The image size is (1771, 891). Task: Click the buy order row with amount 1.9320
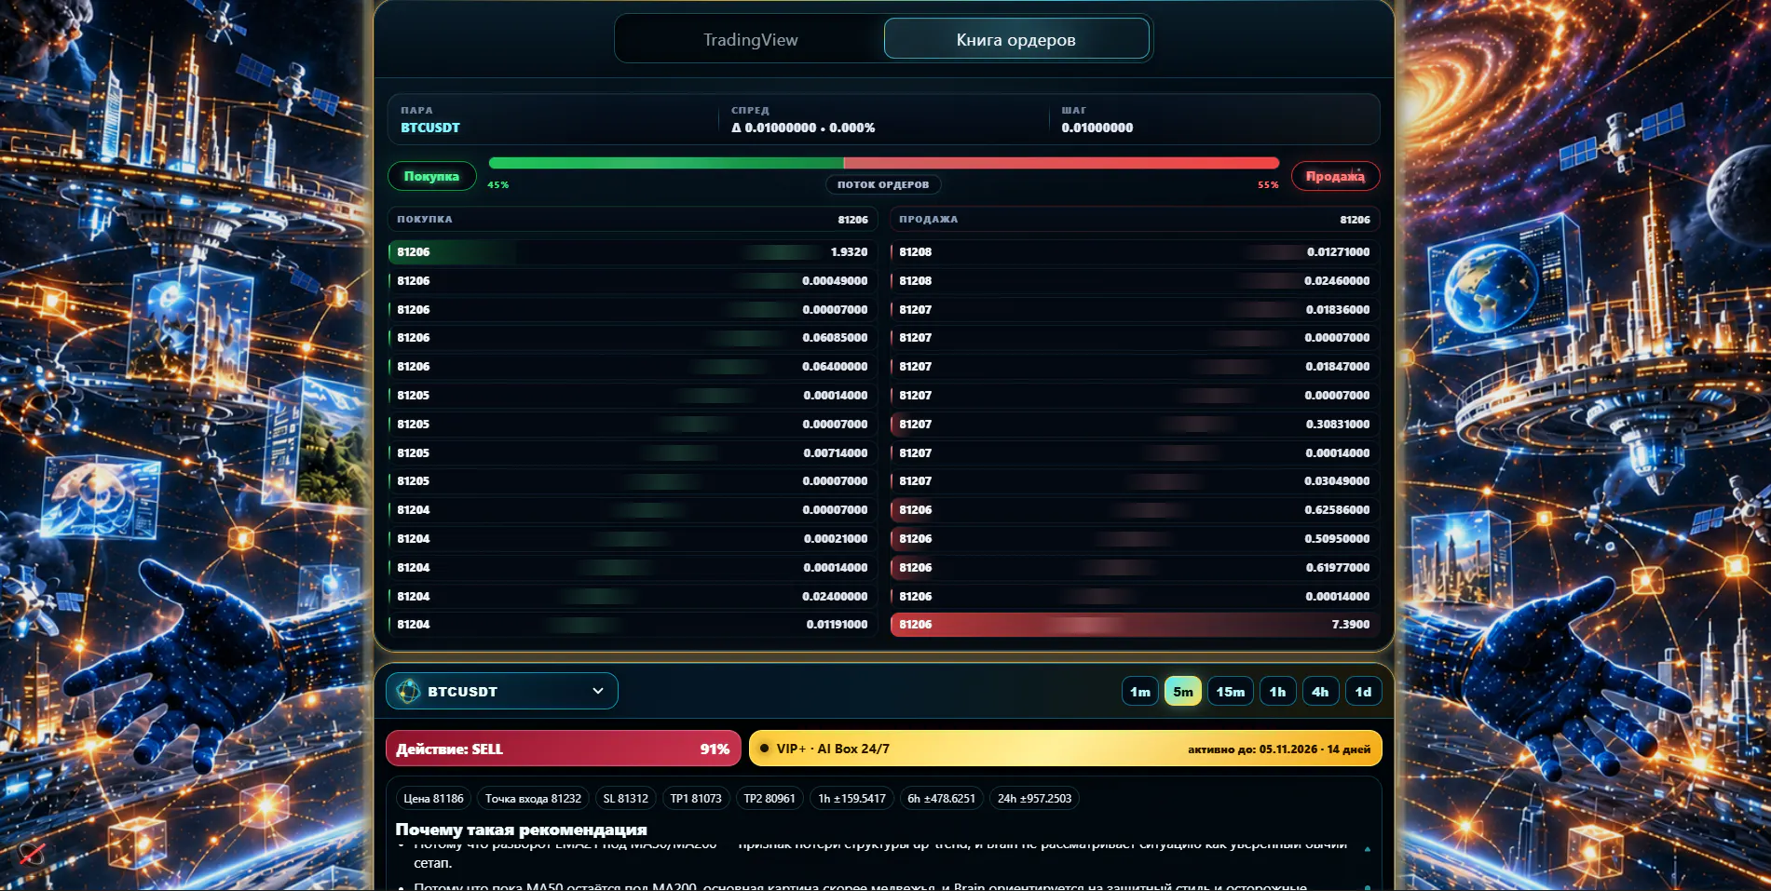point(633,251)
